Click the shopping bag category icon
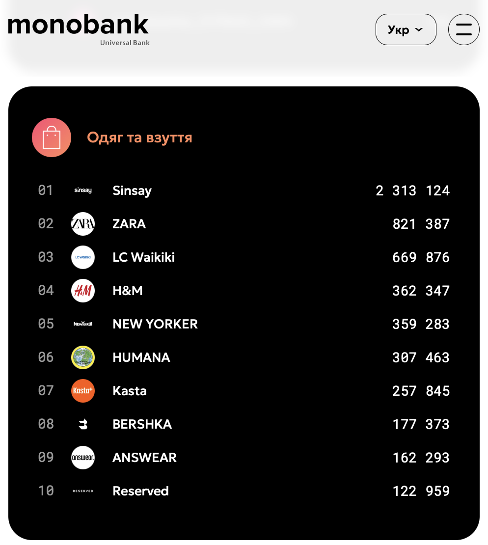Screen dimensions: 488x545 [52, 137]
